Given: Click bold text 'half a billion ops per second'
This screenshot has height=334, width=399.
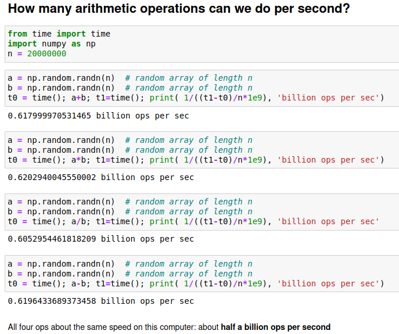Looking at the screenshot, I should (275, 327).
